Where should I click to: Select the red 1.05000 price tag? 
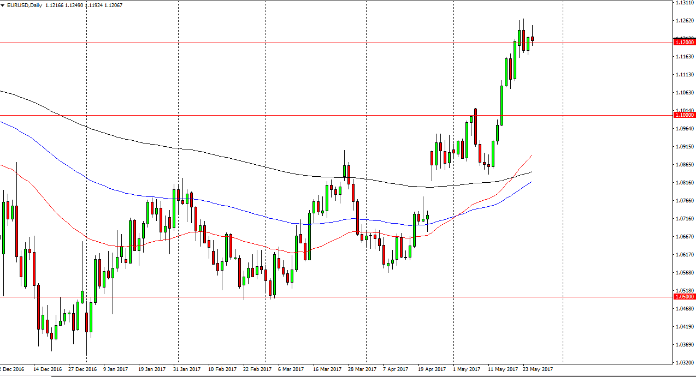[683, 298]
